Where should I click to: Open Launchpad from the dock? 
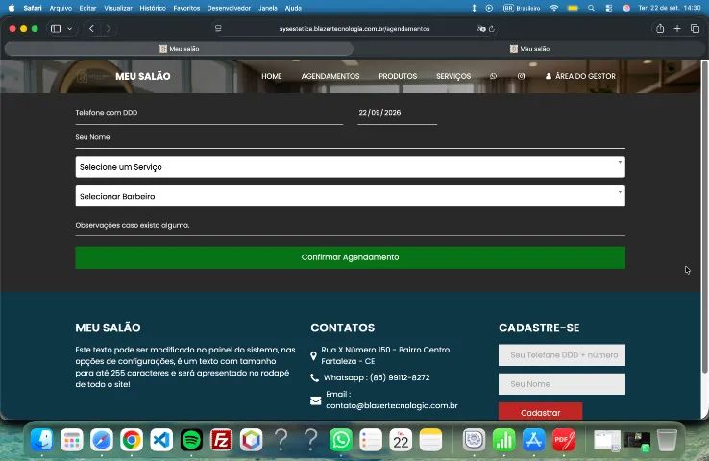point(72,440)
